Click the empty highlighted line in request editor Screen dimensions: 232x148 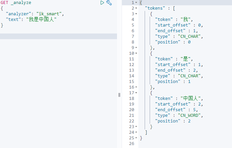pyautogui.click(x=58, y=36)
